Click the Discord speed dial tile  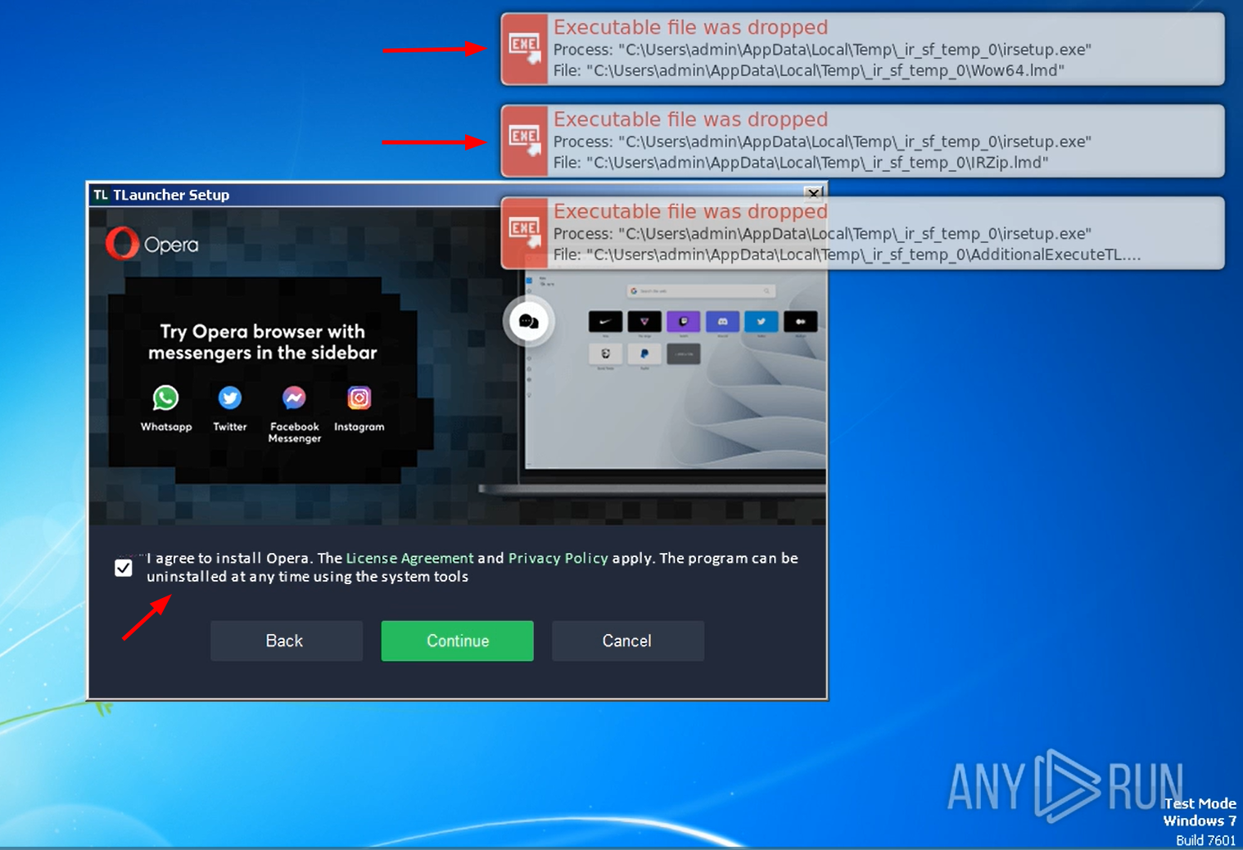tap(722, 322)
